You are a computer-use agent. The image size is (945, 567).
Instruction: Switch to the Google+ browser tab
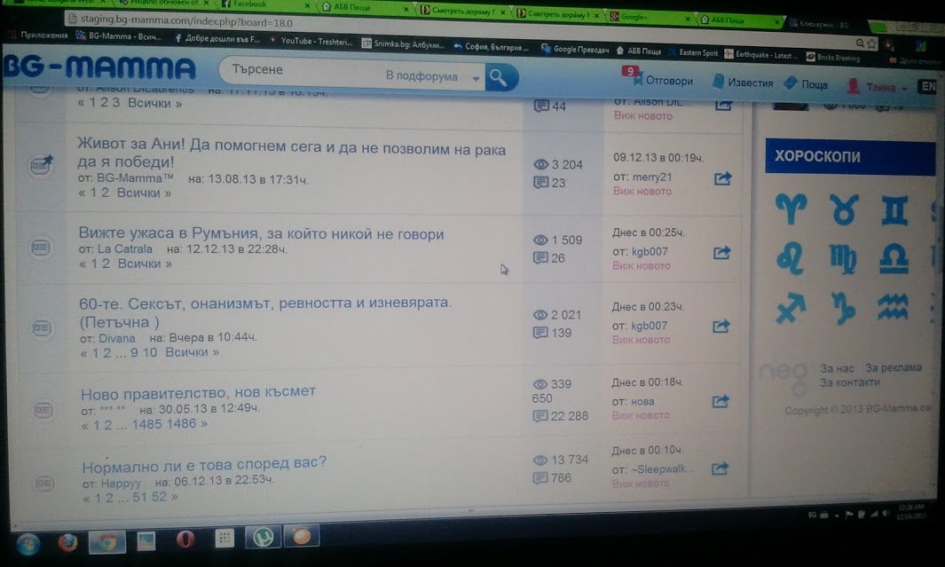tap(650, 16)
